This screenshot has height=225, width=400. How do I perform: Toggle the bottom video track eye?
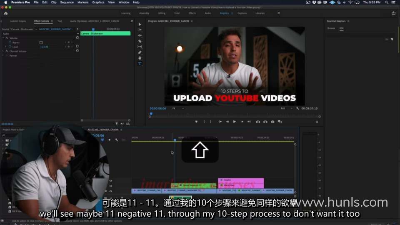[111, 191]
